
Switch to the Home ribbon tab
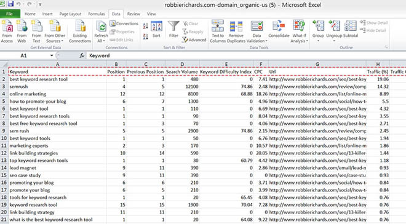[30, 14]
